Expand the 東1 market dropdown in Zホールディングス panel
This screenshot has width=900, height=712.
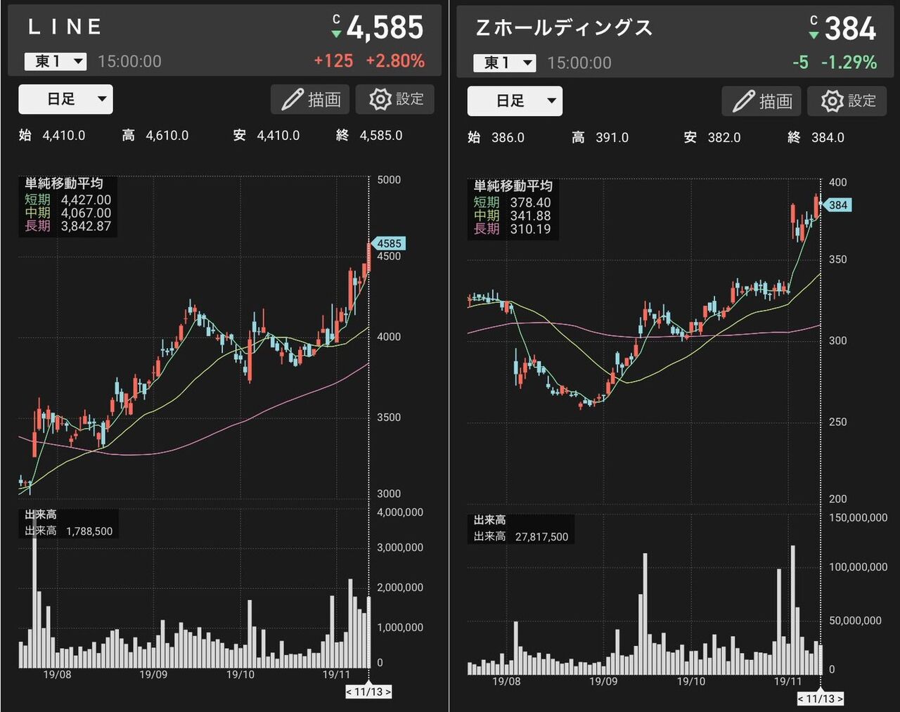(504, 63)
